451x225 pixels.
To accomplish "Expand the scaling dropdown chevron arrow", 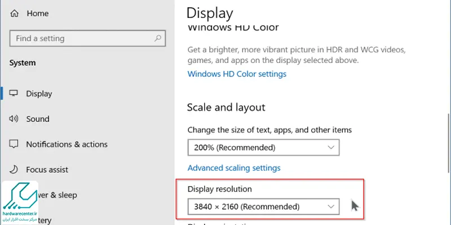I will 331,147.
